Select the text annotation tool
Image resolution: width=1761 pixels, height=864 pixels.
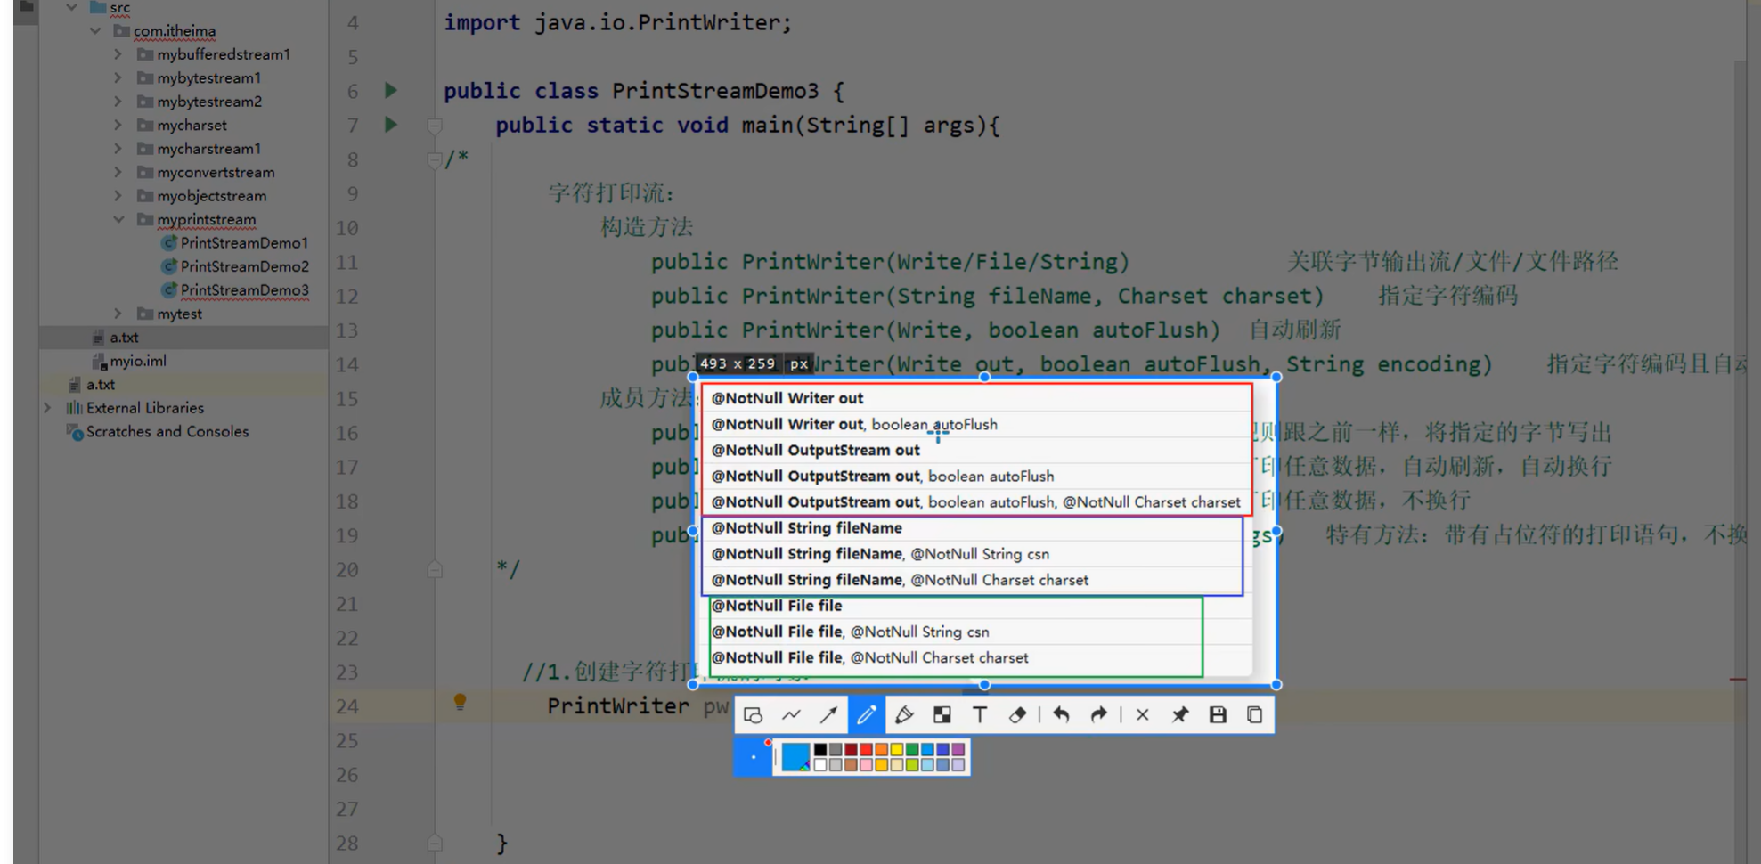pyautogui.click(x=979, y=713)
